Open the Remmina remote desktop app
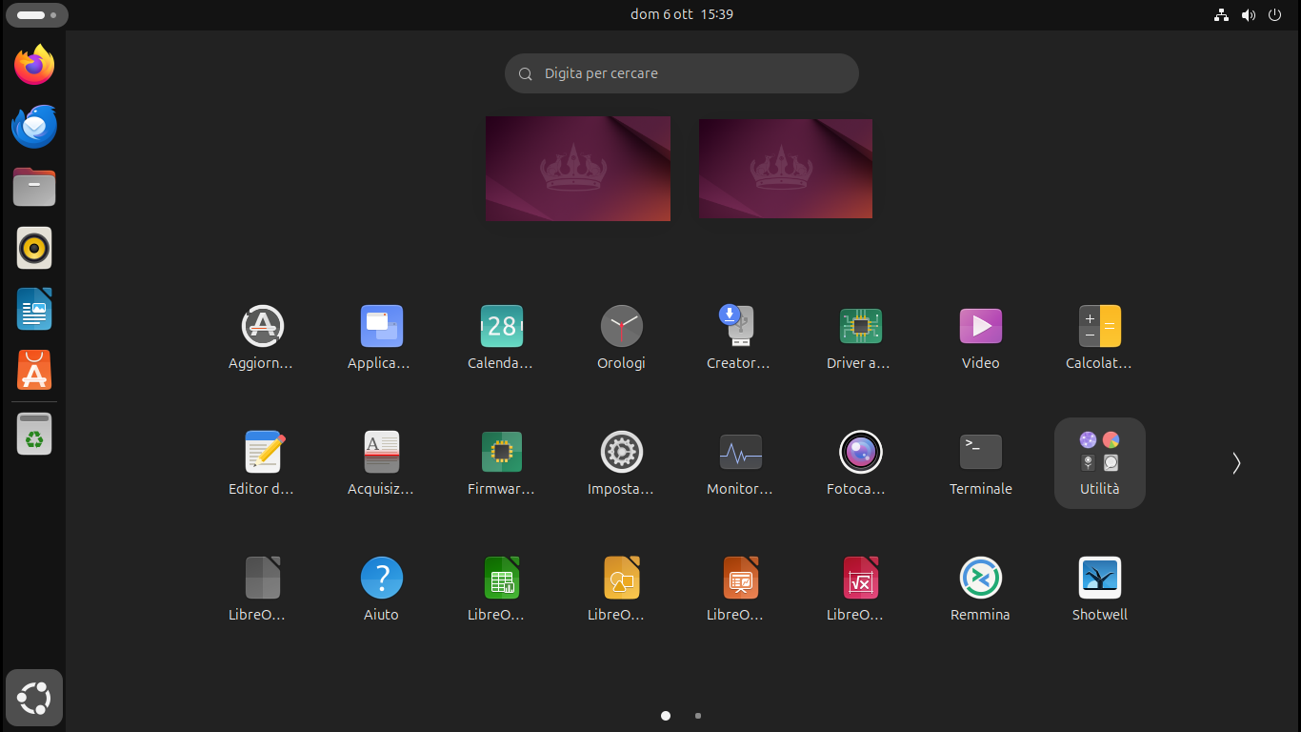The height and width of the screenshot is (732, 1301). [980, 579]
